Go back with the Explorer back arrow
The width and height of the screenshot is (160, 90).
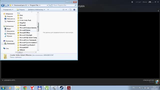(x=3, y=5)
